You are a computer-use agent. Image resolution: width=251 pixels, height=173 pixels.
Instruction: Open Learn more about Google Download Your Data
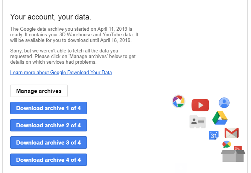point(61,72)
